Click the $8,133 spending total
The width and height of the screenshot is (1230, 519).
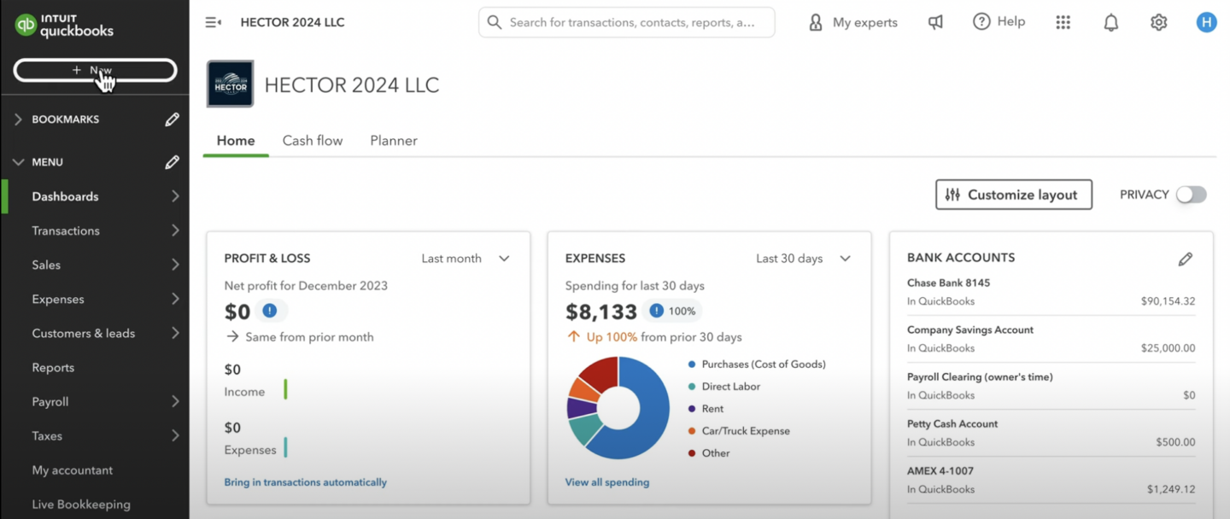(x=601, y=312)
